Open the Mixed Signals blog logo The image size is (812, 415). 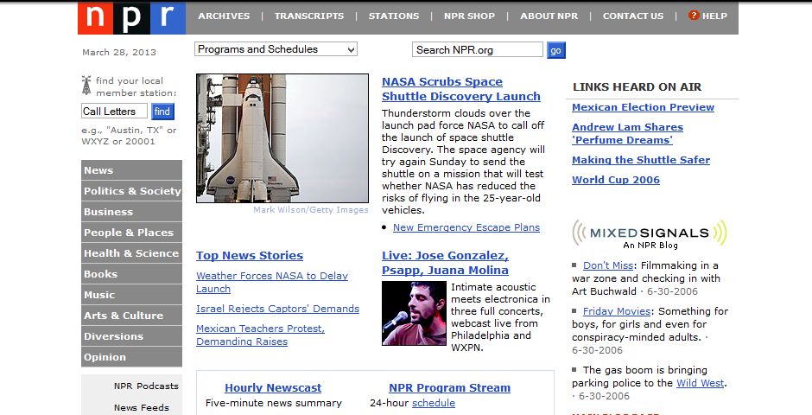(x=650, y=233)
